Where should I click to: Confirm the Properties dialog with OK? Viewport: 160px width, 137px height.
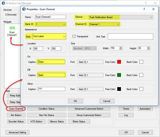click(x=75, y=101)
